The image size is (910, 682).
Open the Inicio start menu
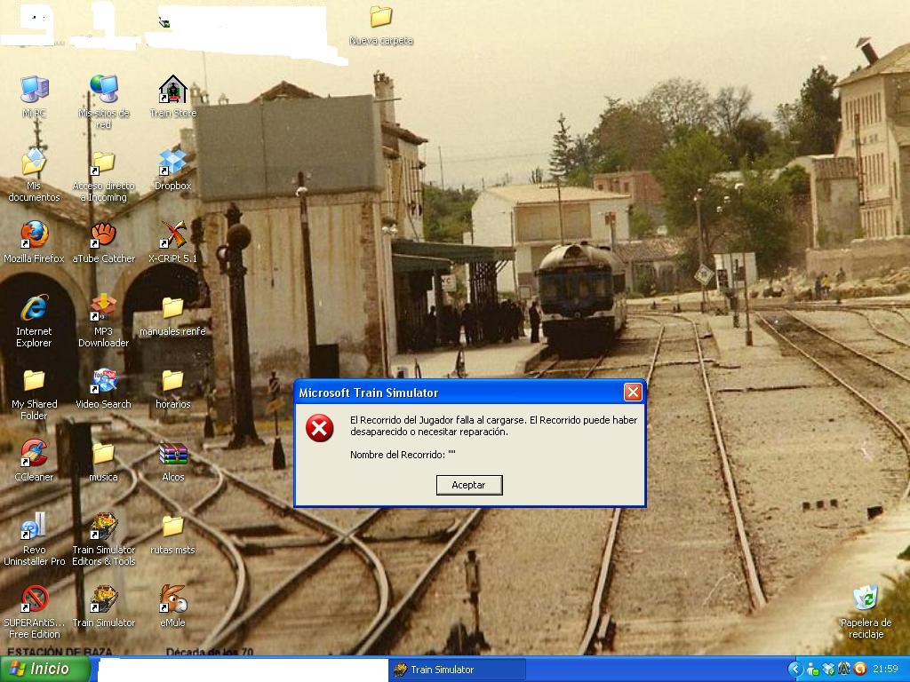click(x=44, y=669)
